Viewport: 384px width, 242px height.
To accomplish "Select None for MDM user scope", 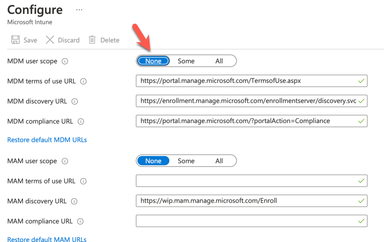I will click(153, 61).
